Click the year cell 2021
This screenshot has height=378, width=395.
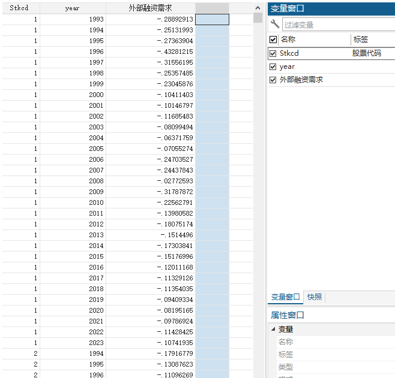pos(73,321)
